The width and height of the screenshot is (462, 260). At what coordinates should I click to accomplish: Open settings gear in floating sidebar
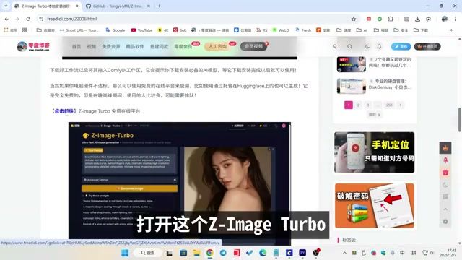point(445,222)
